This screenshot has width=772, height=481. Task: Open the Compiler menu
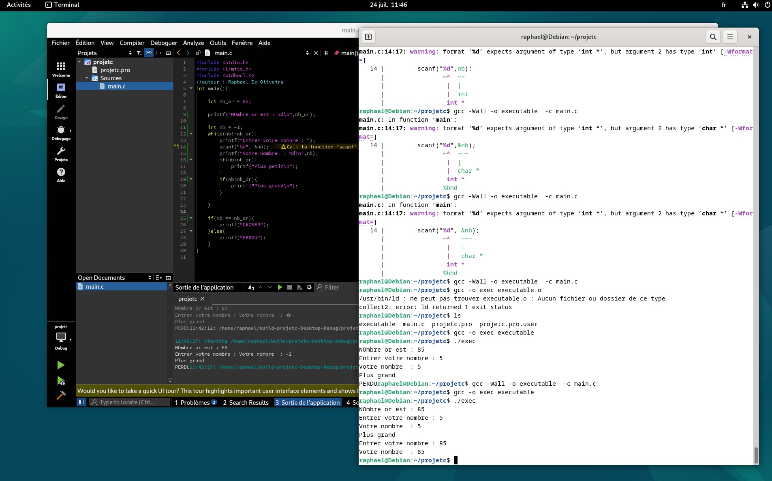132,43
